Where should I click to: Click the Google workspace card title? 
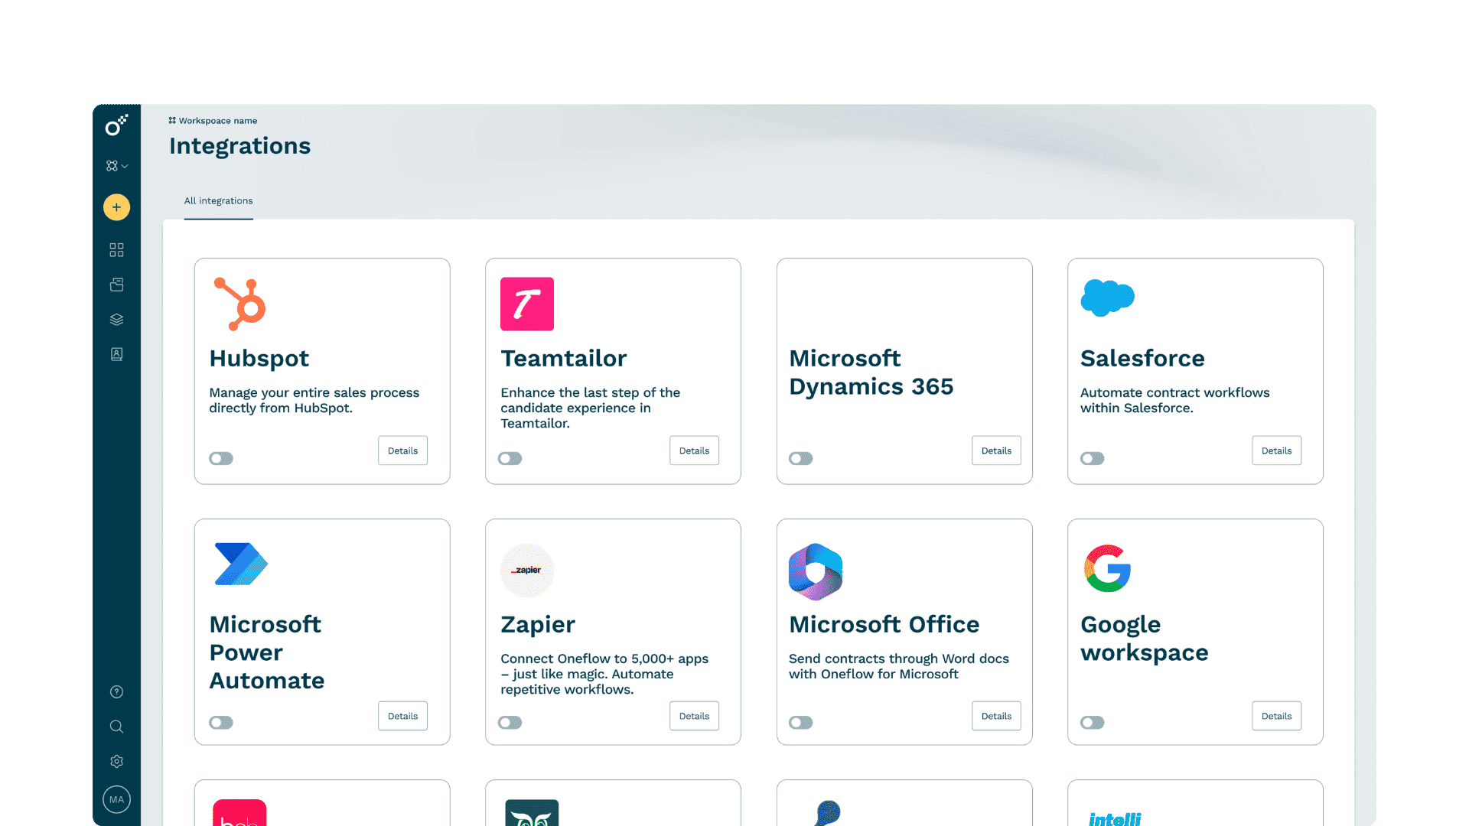[1145, 639]
